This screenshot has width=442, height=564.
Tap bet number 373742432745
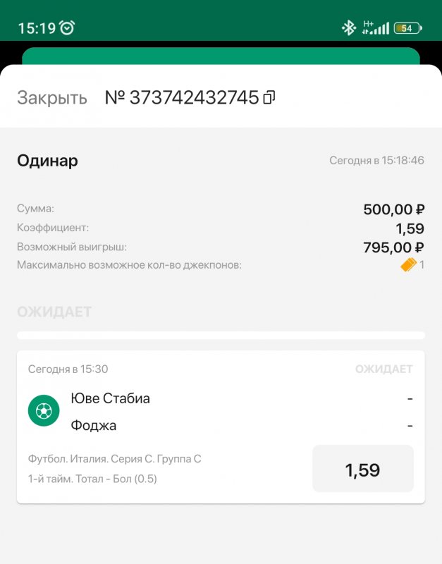(182, 98)
